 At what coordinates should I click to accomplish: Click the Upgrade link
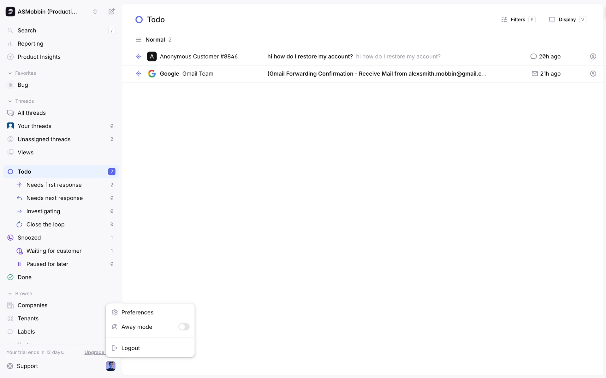click(94, 352)
